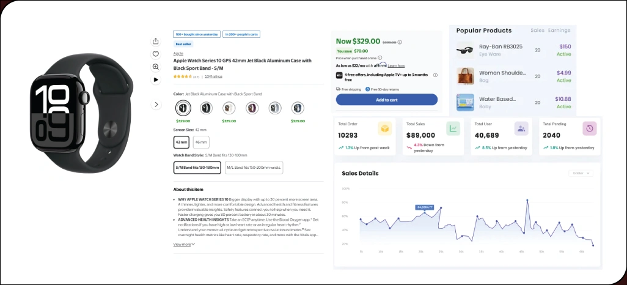Click the $89,000 Total Sales value
Image resolution: width=627 pixels, height=285 pixels.
click(420, 135)
